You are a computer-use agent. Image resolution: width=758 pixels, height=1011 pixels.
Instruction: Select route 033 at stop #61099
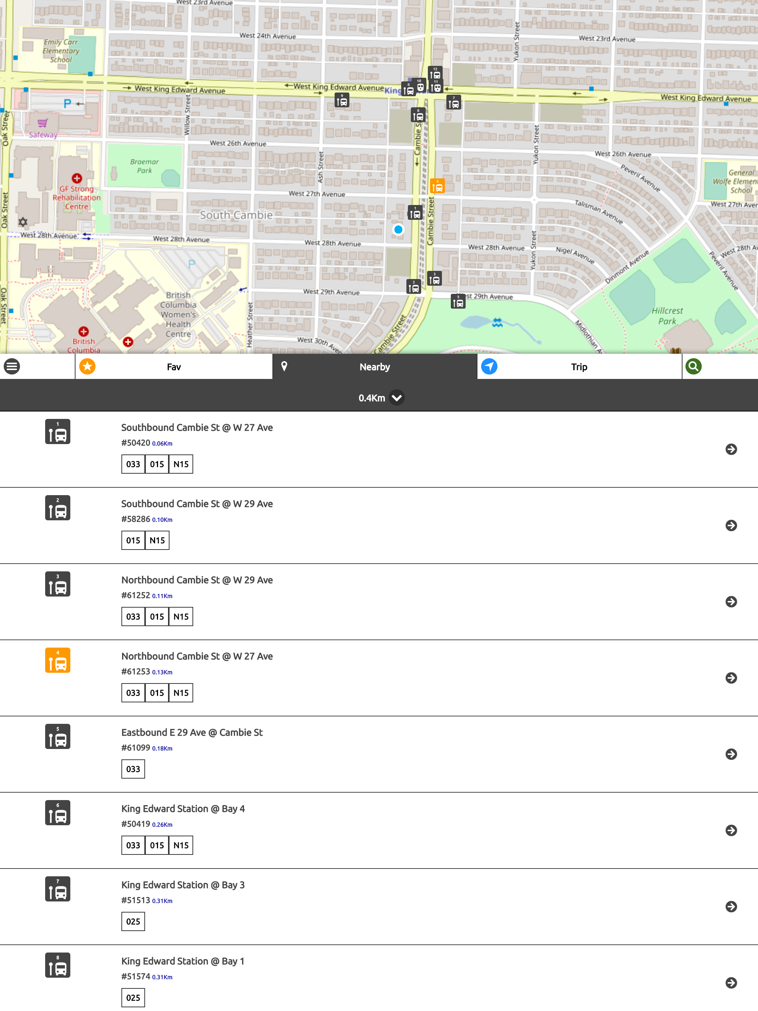(x=133, y=769)
